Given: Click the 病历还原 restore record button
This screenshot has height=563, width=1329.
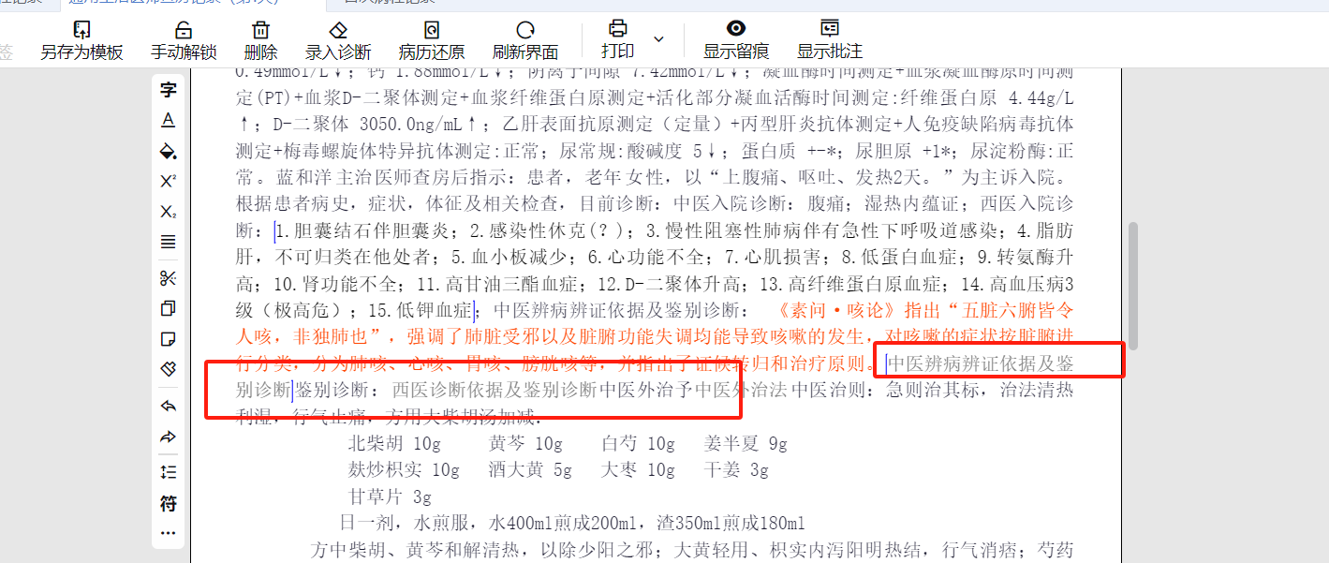Looking at the screenshot, I should 432,40.
